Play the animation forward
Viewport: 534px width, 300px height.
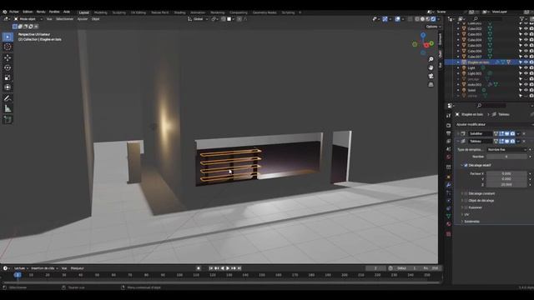point(228,268)
